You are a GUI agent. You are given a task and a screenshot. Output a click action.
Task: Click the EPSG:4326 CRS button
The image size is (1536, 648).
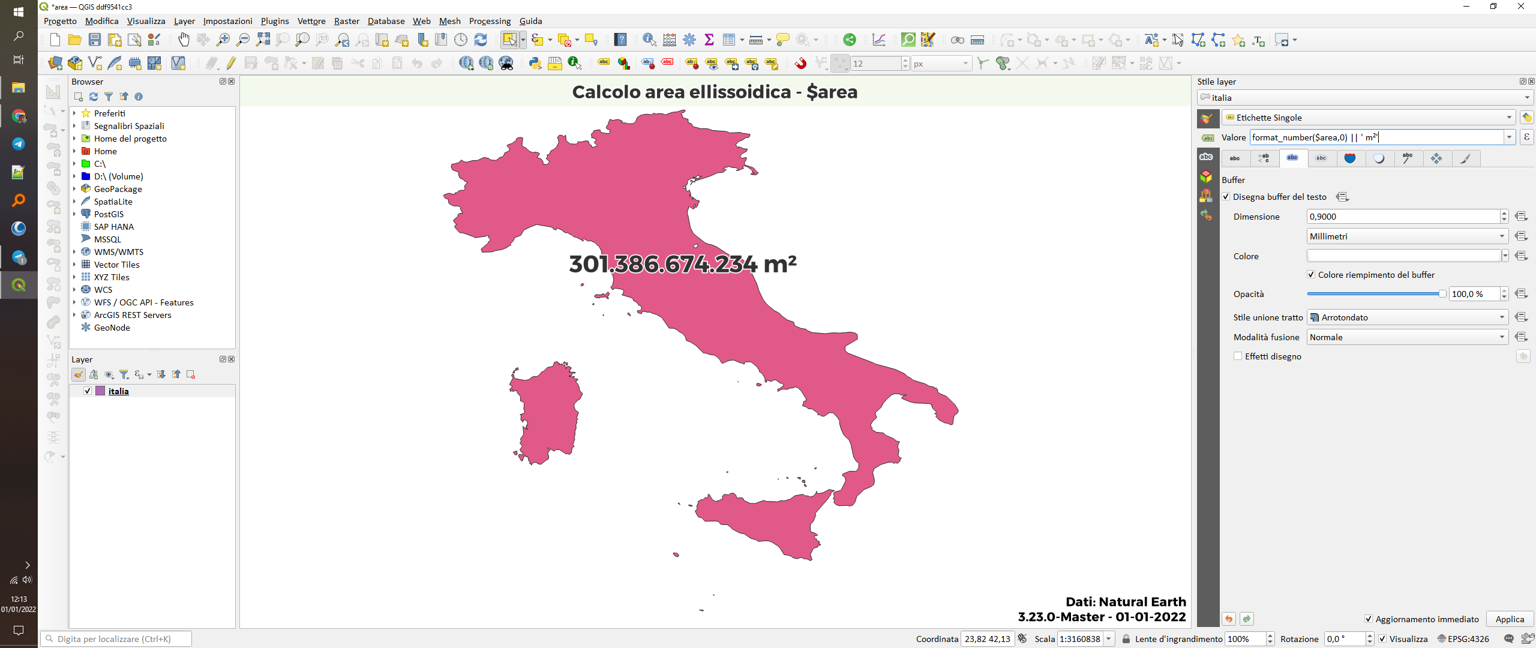tap(1463, 639)
